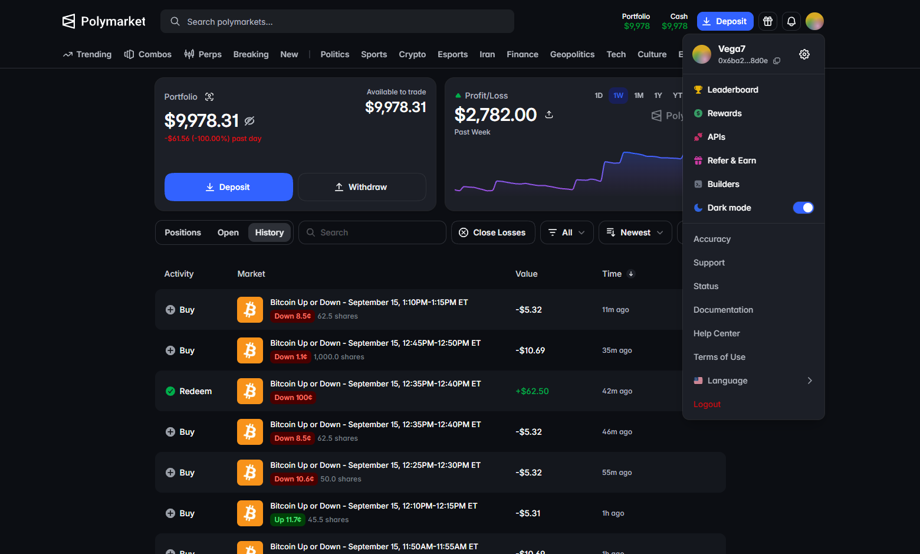Open the Perps category
This screenshot has width=920, height=554.
coord(203,54)
